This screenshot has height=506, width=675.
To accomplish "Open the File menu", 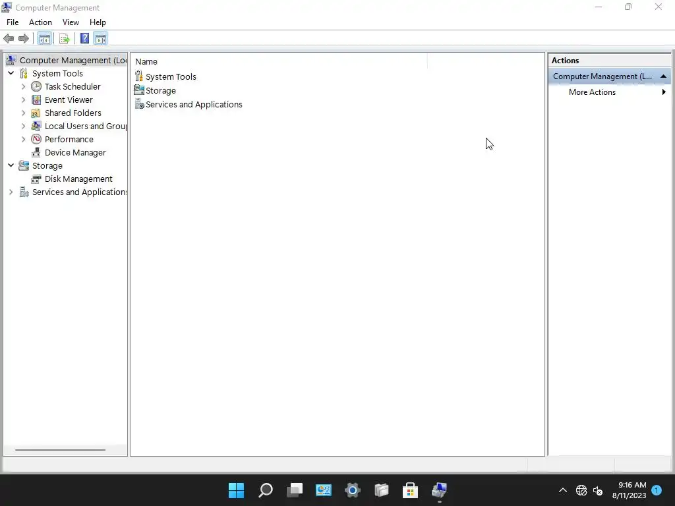I will click(13, 22).
